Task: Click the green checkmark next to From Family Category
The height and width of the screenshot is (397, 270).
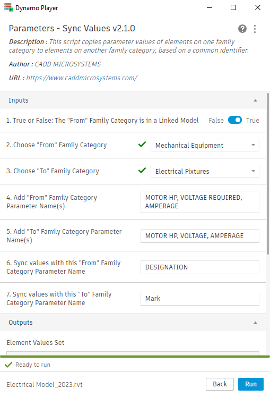Action: pyautogui.click(x=142, y=145)
